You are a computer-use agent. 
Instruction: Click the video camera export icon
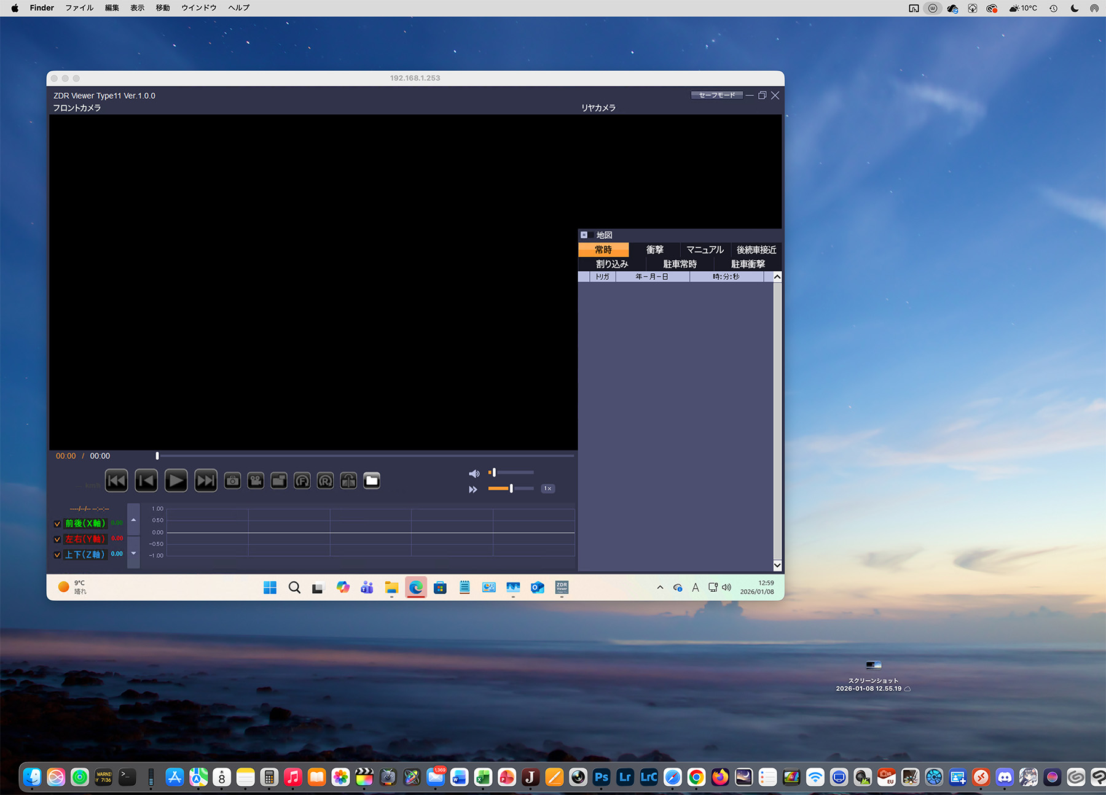[x=256, y=481]
